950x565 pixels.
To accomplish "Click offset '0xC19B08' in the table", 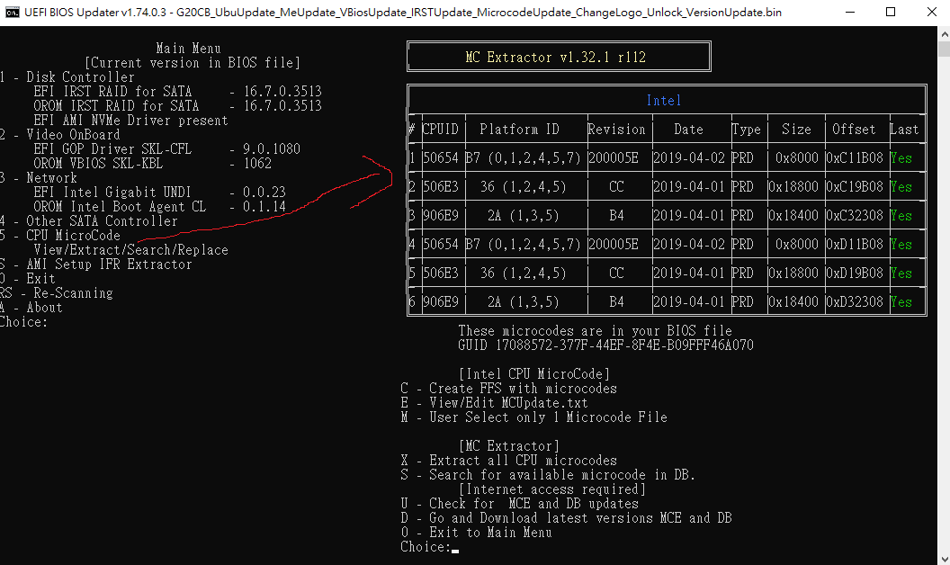I will click(855, 187).
